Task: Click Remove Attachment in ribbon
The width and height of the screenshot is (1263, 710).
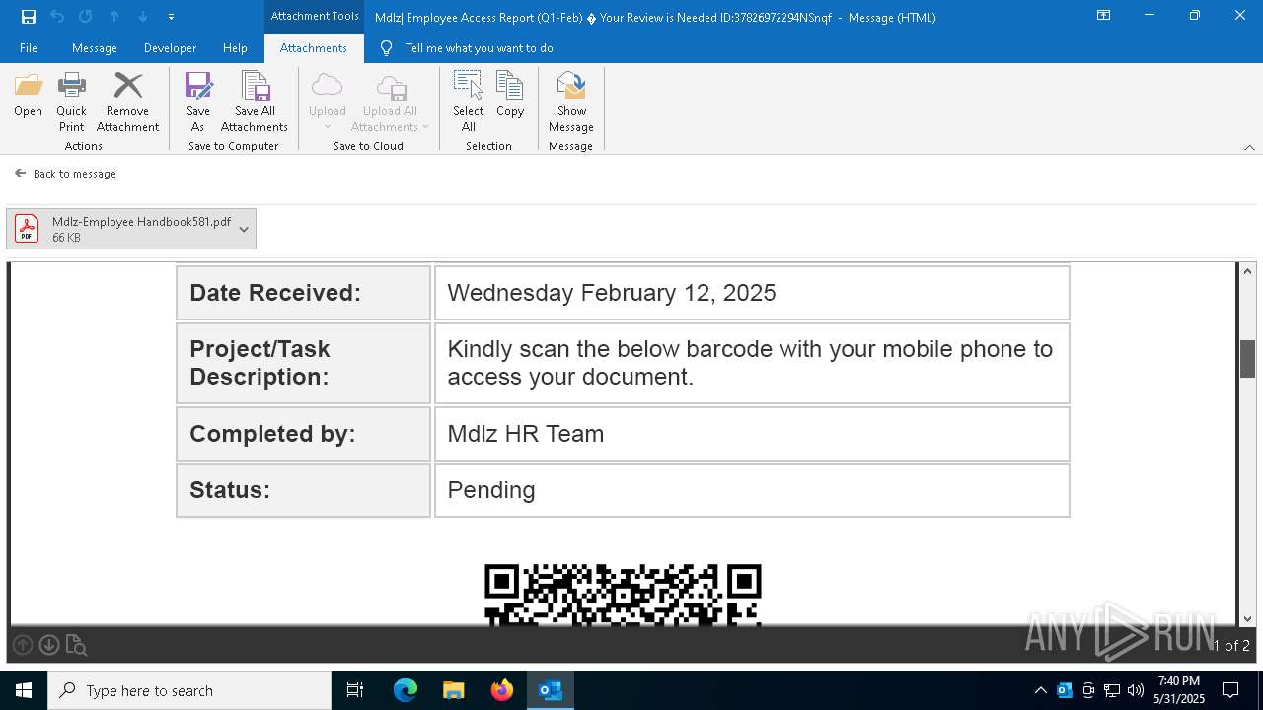Action: [127, 103]
